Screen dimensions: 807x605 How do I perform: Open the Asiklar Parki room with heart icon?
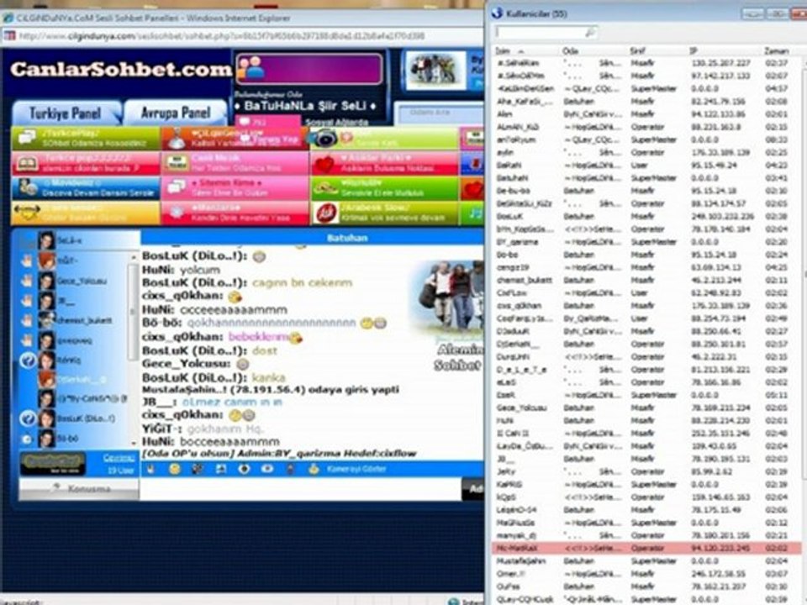click(x=384, y=164)
